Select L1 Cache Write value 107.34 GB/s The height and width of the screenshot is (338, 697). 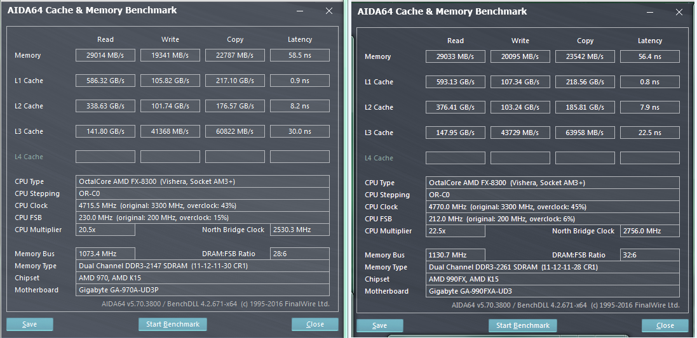pyautogui.click(x=520, y=82)
